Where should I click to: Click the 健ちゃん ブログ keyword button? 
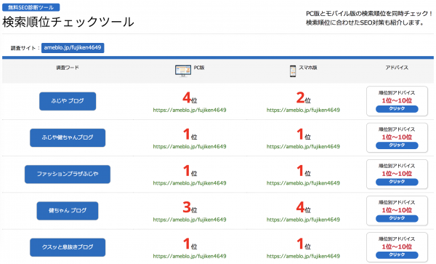pyautogui.click(x=68, y=211)
